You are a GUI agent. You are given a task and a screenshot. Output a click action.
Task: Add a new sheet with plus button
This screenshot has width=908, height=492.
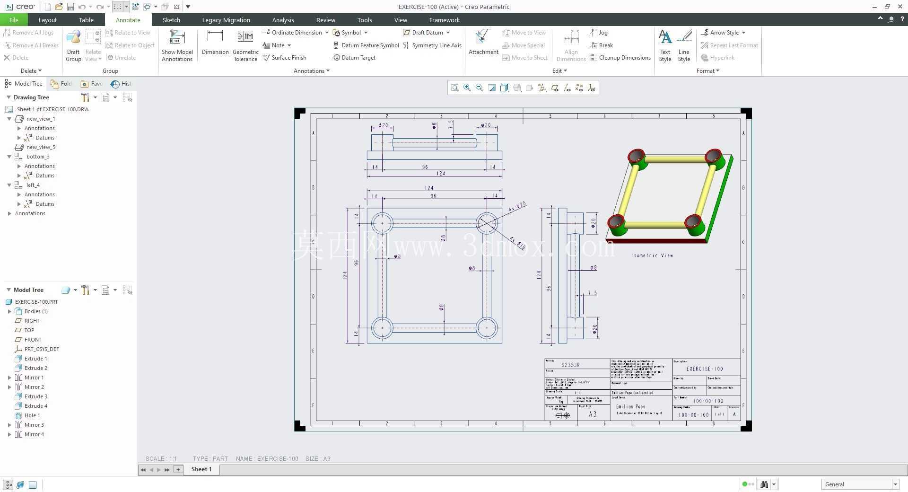(178, 469)
